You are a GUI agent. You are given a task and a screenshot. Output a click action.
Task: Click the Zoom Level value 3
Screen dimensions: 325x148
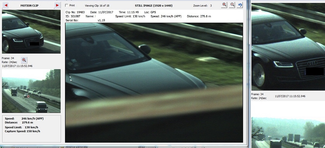click(211, 5)
